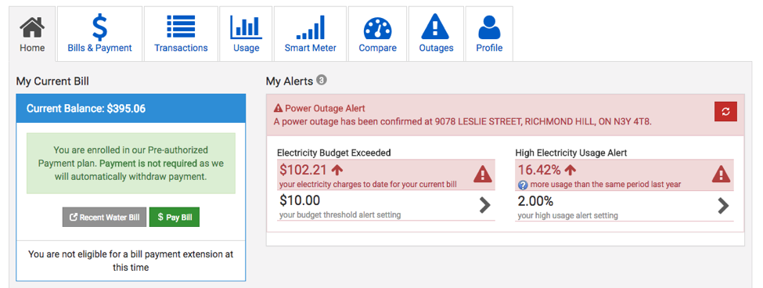Click the Recent Water Bill button
Viewport: 763px width, 288px height.
coord(104,218)
